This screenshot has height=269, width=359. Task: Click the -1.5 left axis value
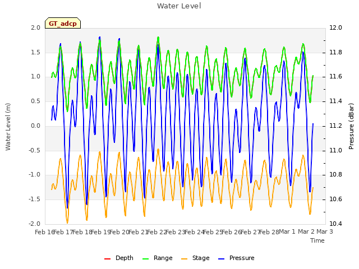coord(34,200)
